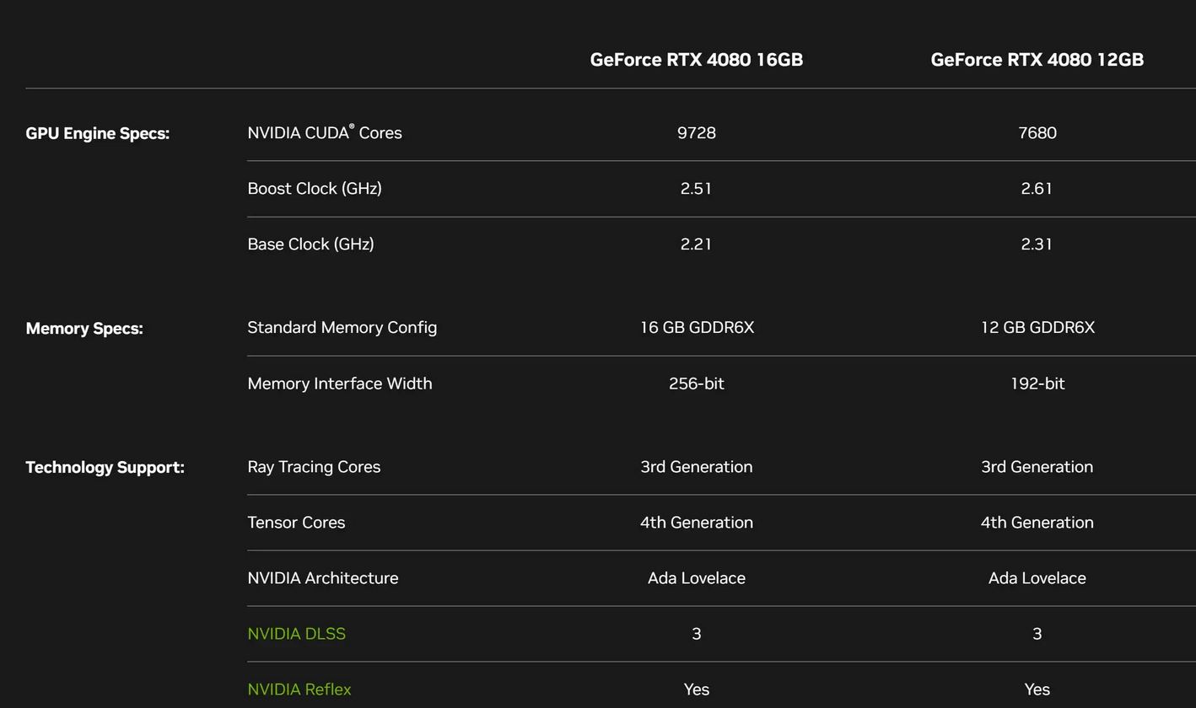Image resolution: width=1196 pixels, height=708 pixels.
Task: Select the 2.51 boost clock value
Action: (696, 188)
